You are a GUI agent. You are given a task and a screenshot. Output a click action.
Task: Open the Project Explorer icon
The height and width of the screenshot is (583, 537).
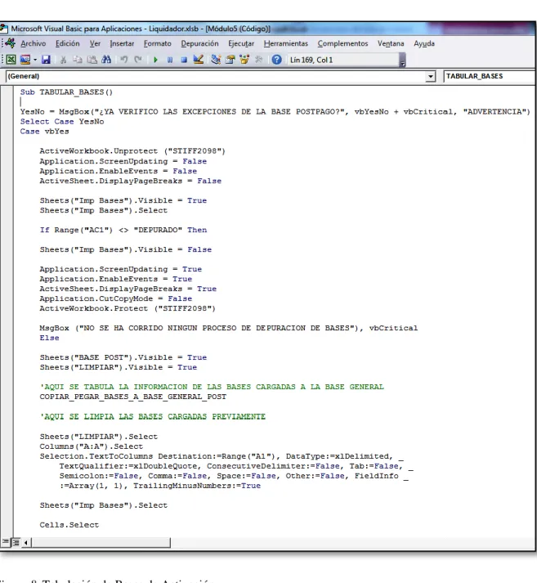click(x=216, y=60)
